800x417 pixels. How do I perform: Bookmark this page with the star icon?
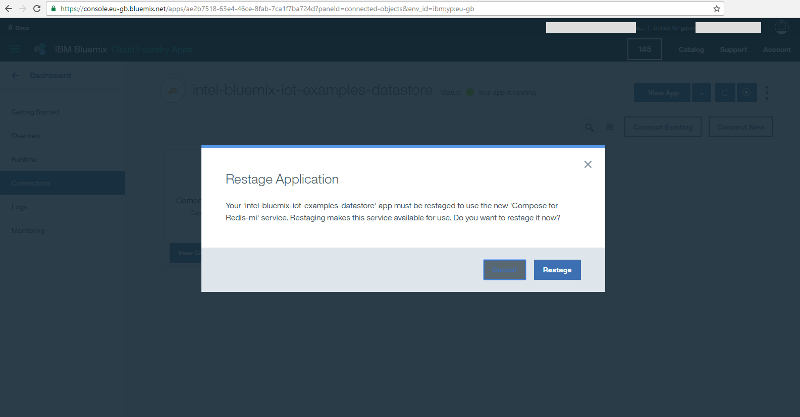pos(716,9)
